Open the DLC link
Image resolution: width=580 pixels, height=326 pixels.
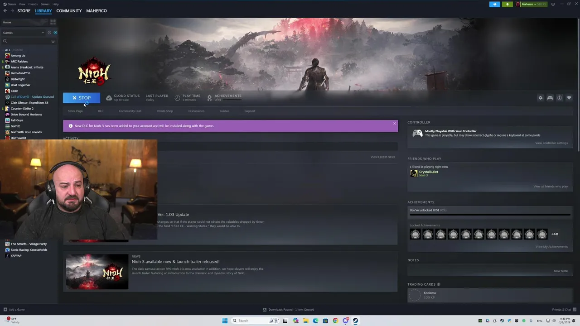pos(101,111)
